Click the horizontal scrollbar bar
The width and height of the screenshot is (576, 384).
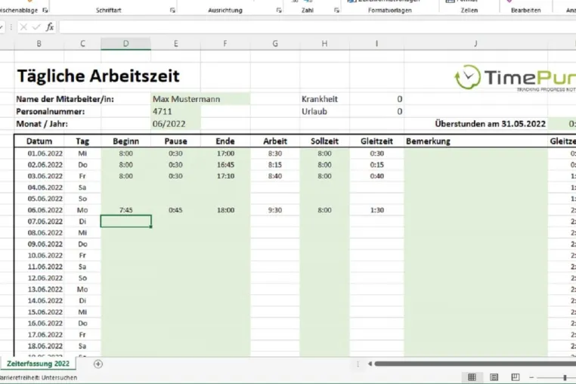point(475,364)
